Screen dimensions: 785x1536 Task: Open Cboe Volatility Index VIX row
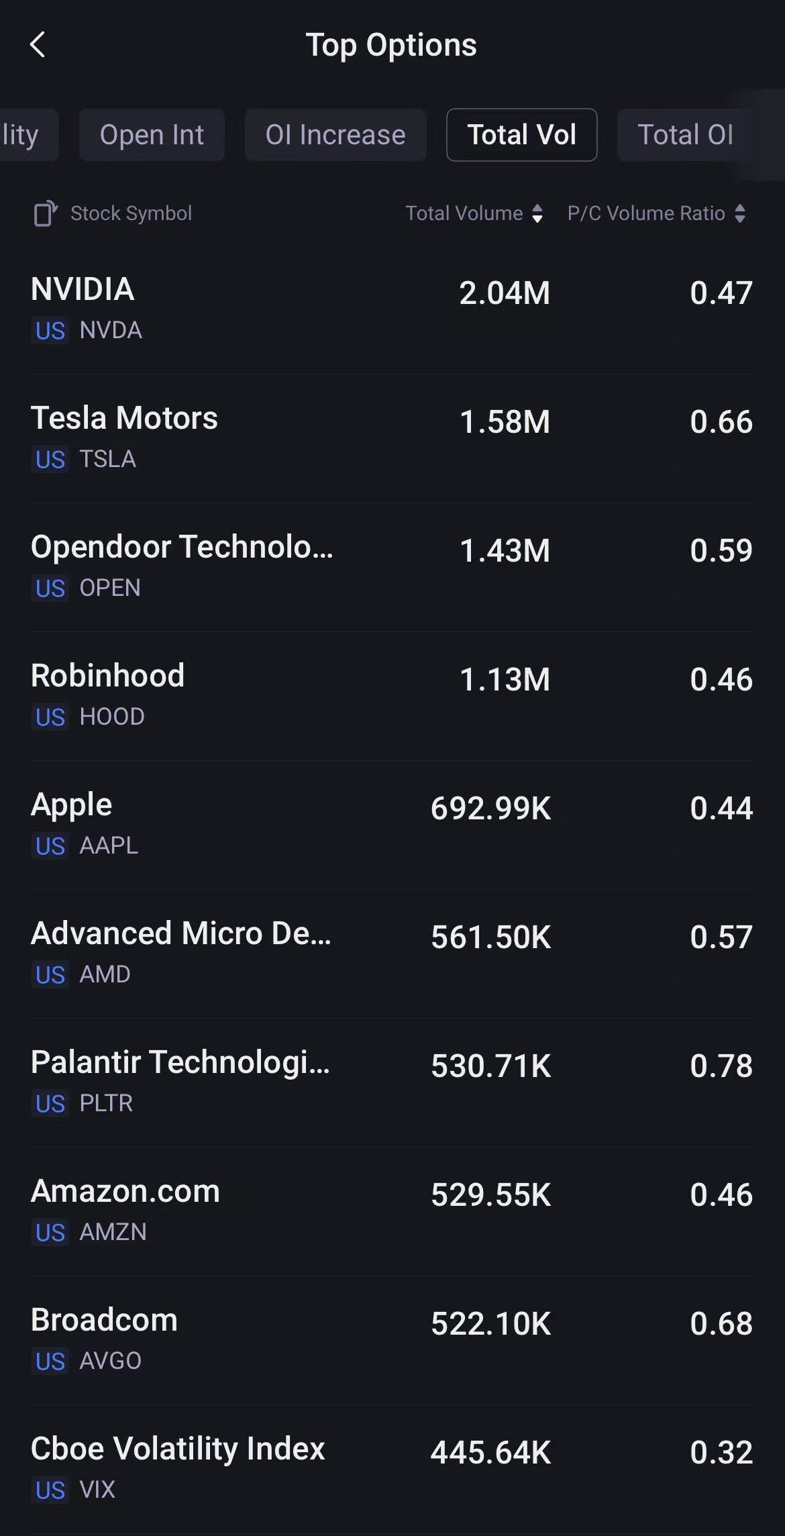[392, 1468]
